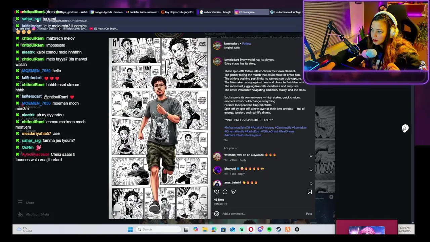Open the #SportsLife hashtag
430x242 pixels.
[x=299, y=128]
